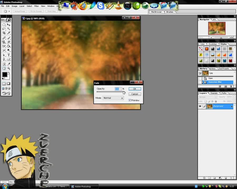Viewport: 237px width, 189px height.
Task: Select the Magic Wand tool
Action: click(x=9, y=29)
